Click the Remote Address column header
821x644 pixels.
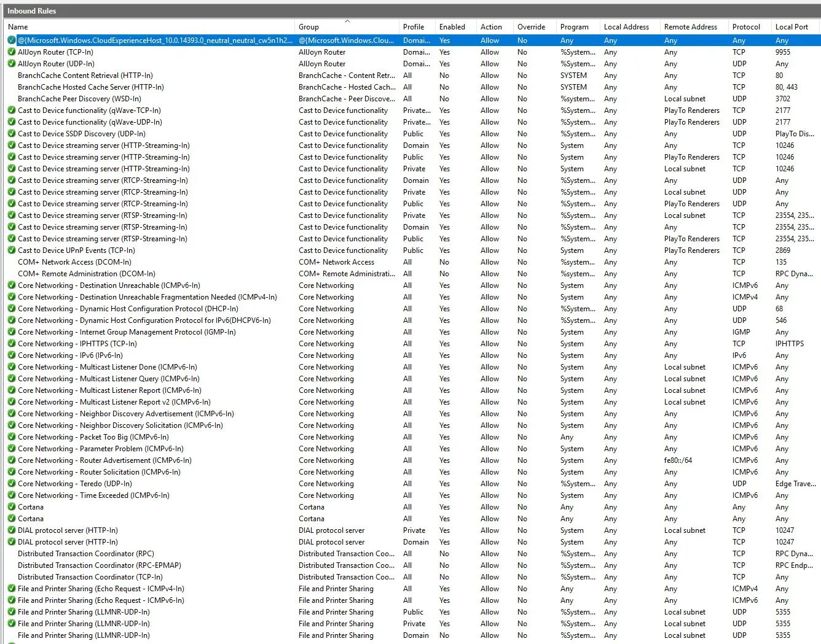(x=694, y=27)
